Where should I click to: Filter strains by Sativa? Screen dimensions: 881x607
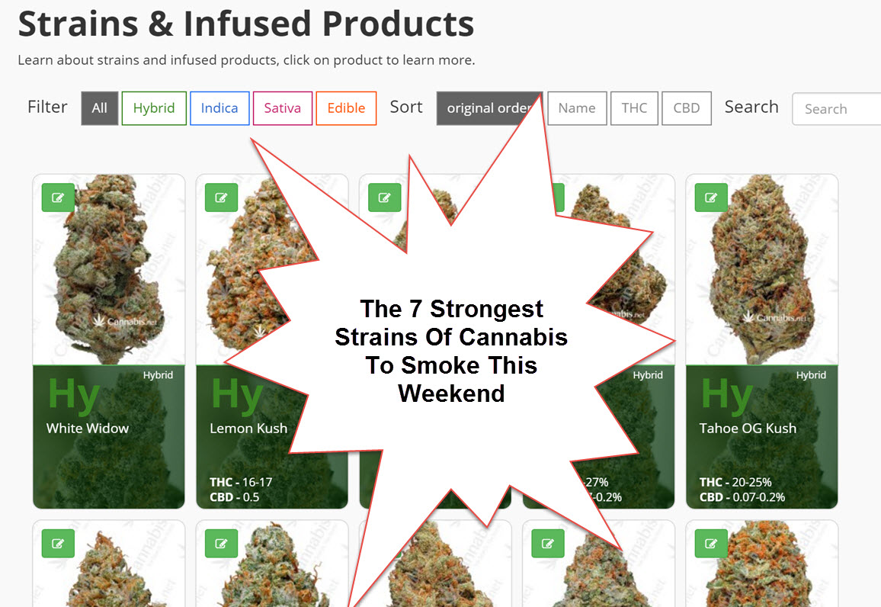(x=283, y=108)
